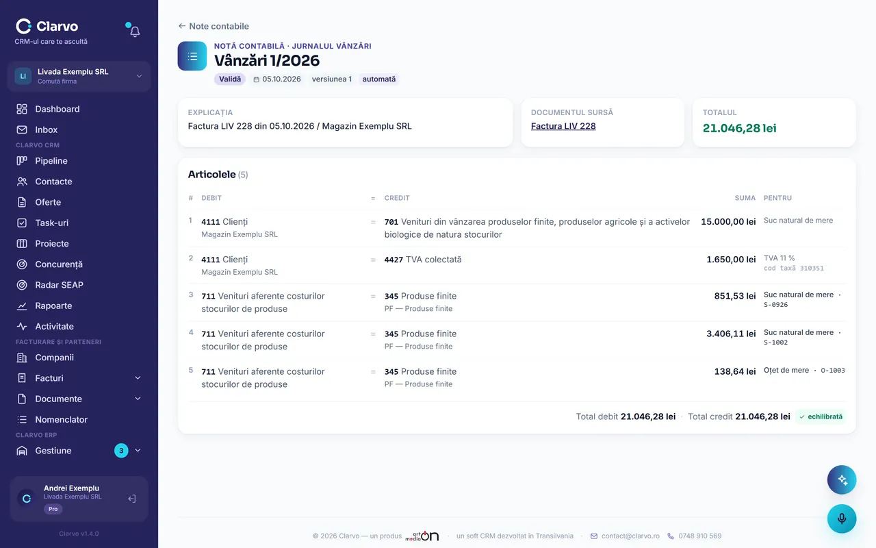Click the Proiecte columns icon
This screenshot has height=548, width=876.
point(22,243)
